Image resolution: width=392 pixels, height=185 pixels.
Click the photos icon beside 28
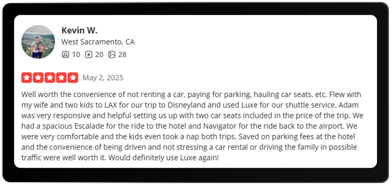(x=112, y=55)
